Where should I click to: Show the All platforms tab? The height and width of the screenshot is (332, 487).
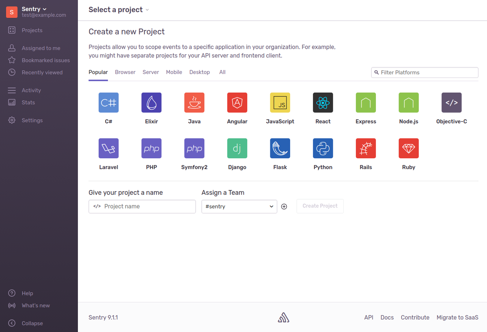pyautogui.click(x=222, y=72)
